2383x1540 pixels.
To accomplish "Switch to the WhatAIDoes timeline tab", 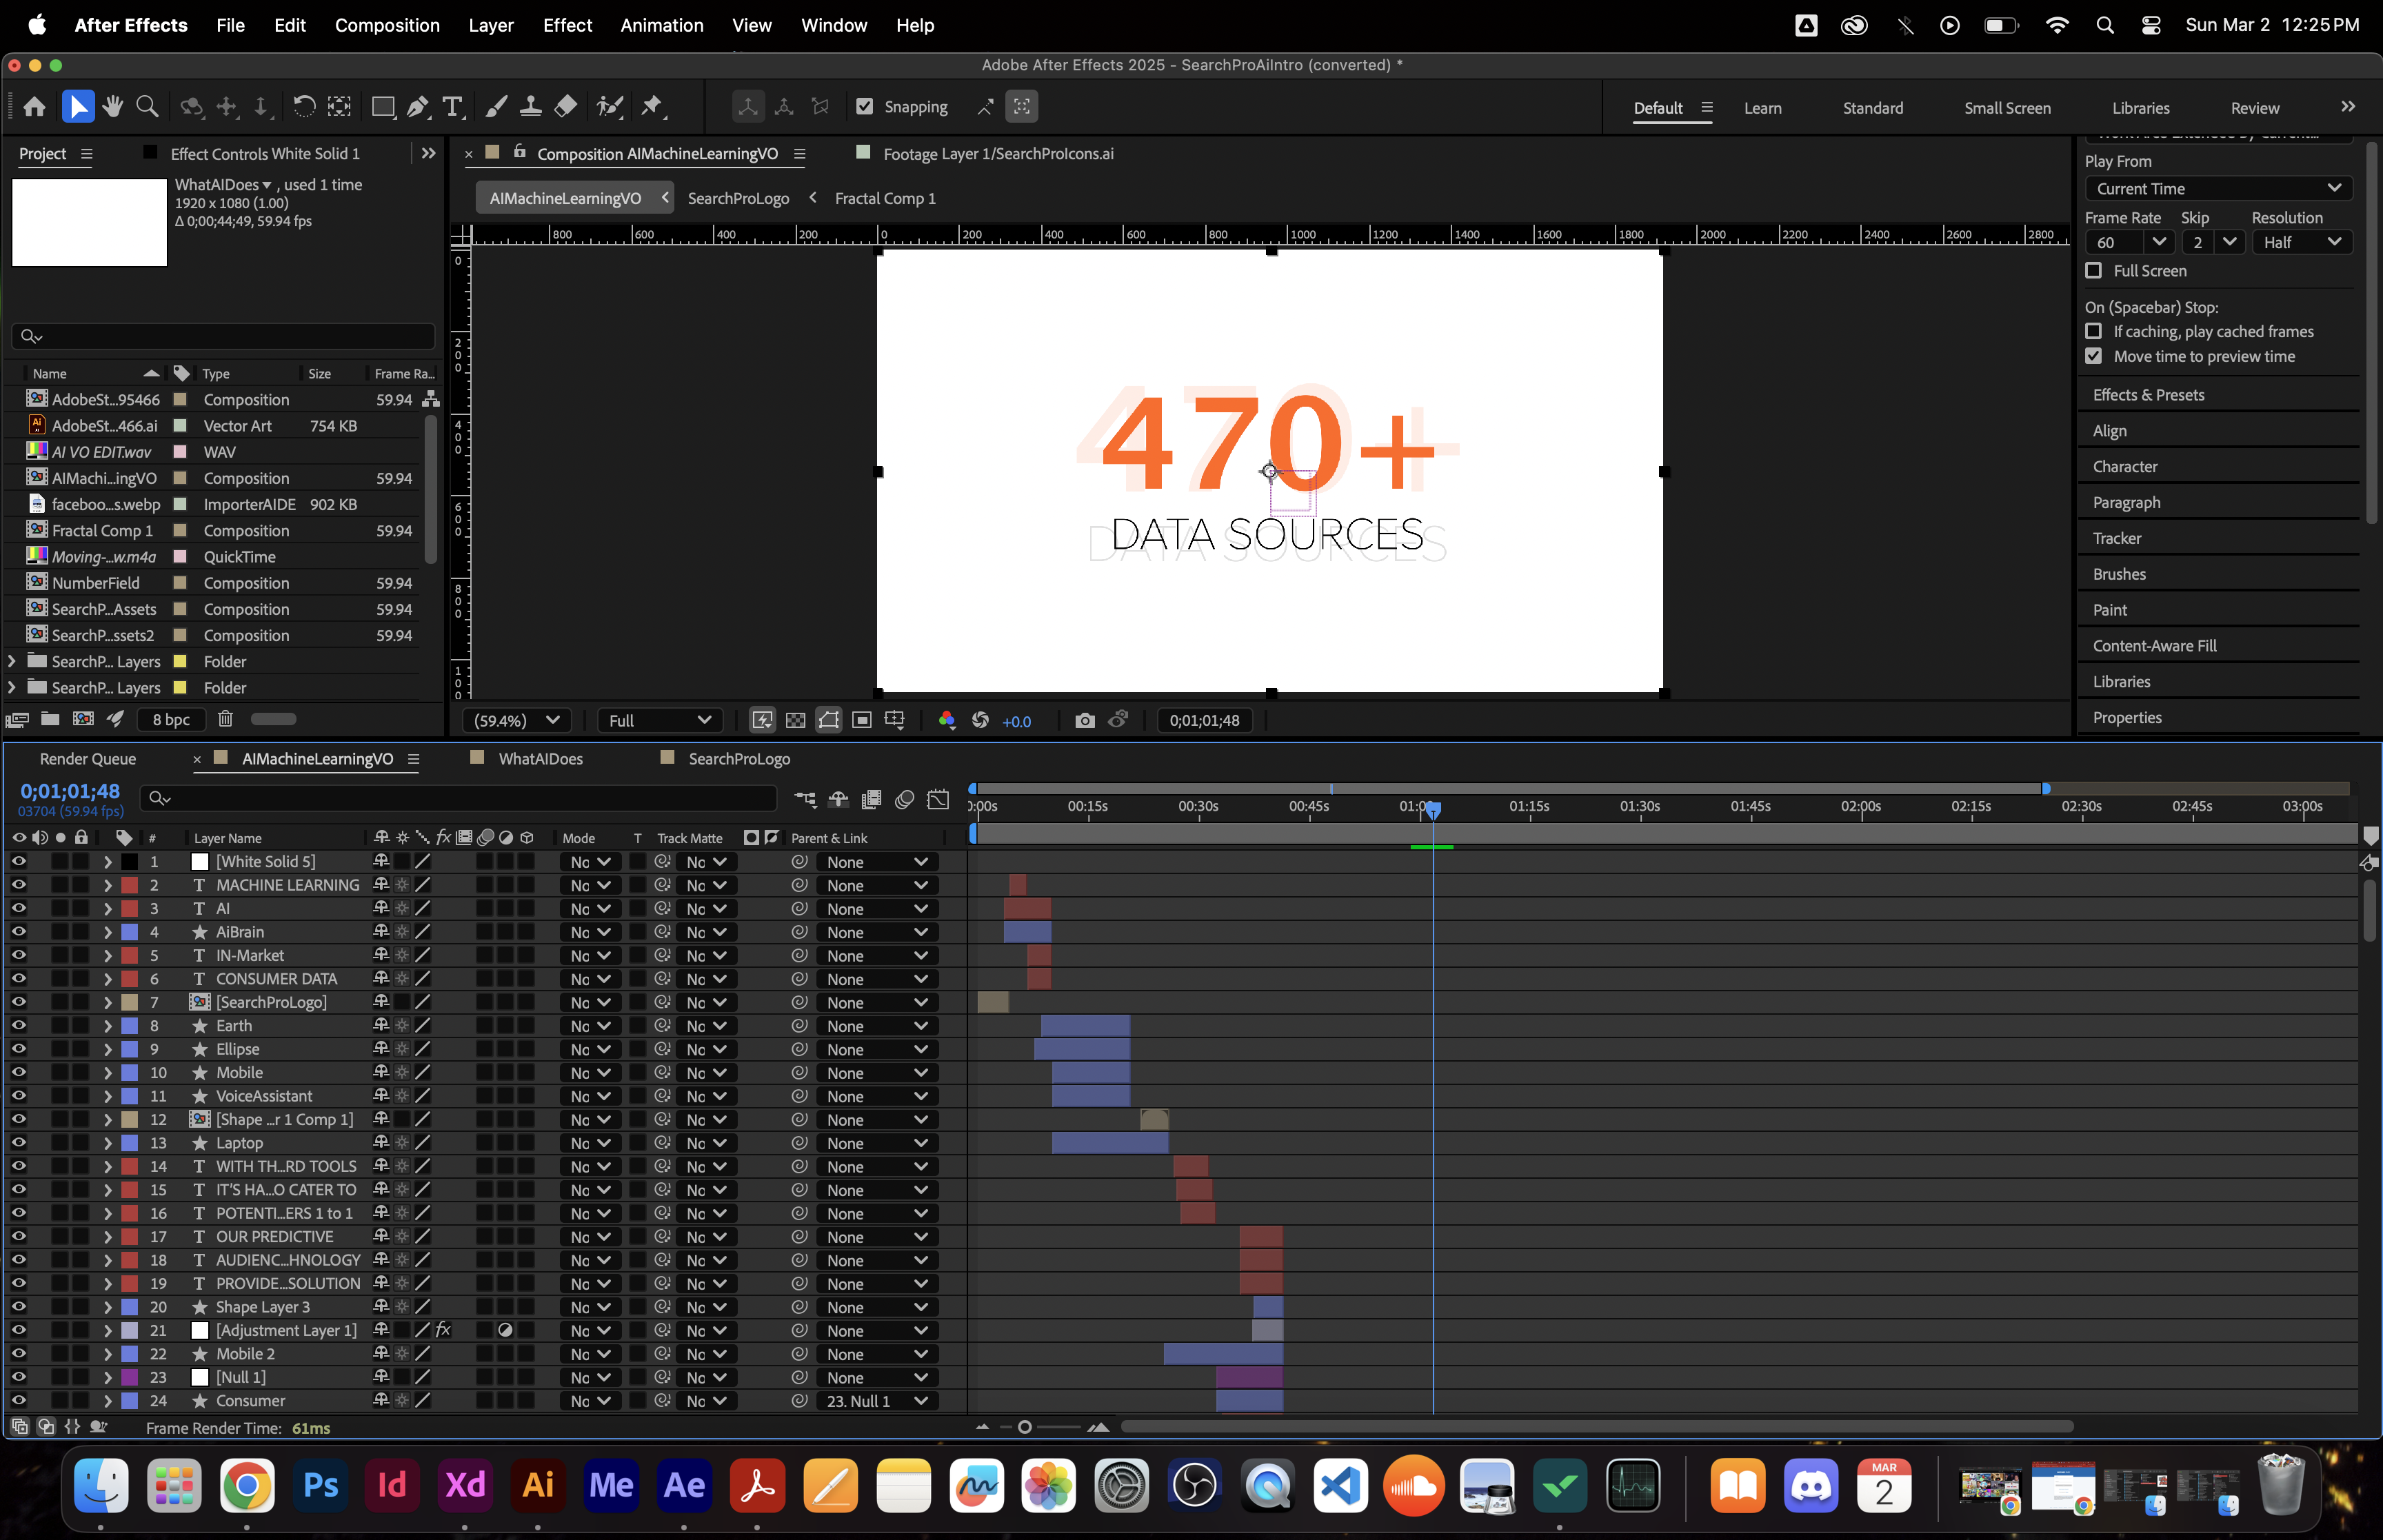I will point(540,759).
